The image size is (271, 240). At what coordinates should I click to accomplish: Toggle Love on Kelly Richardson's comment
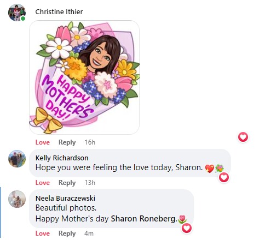coord(43,183)
